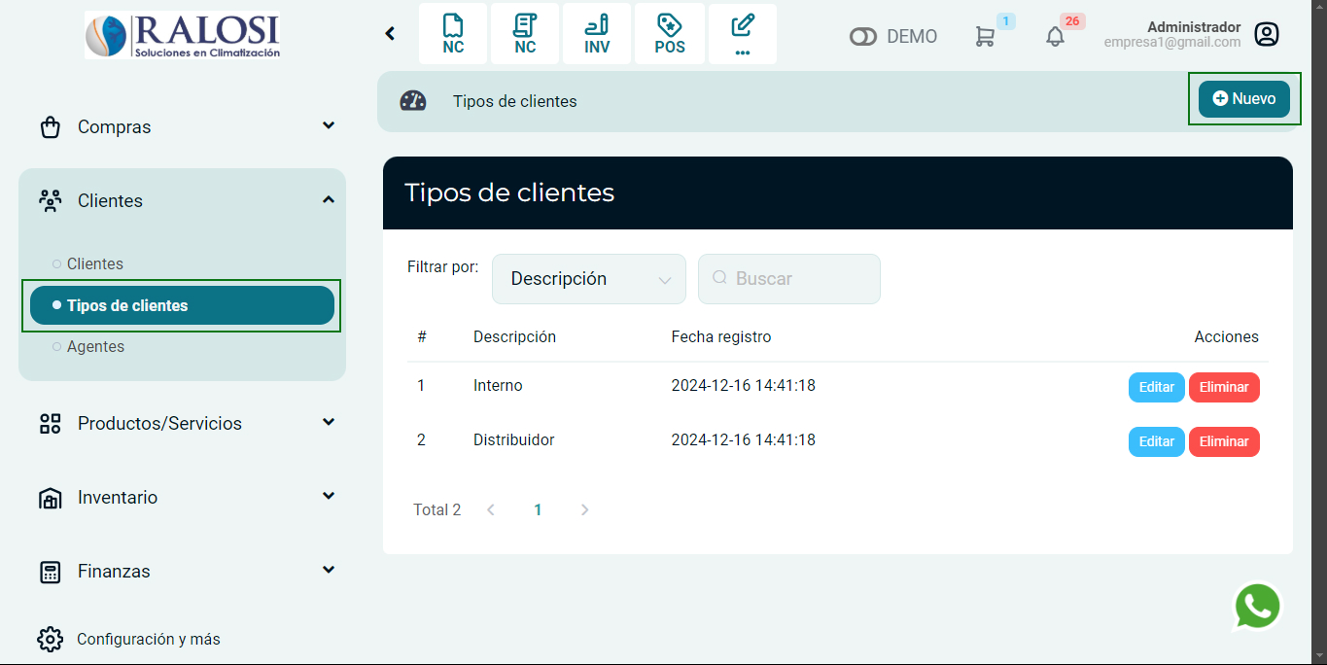
Task: Open the shopping cart icon
Action: point(985,37)
